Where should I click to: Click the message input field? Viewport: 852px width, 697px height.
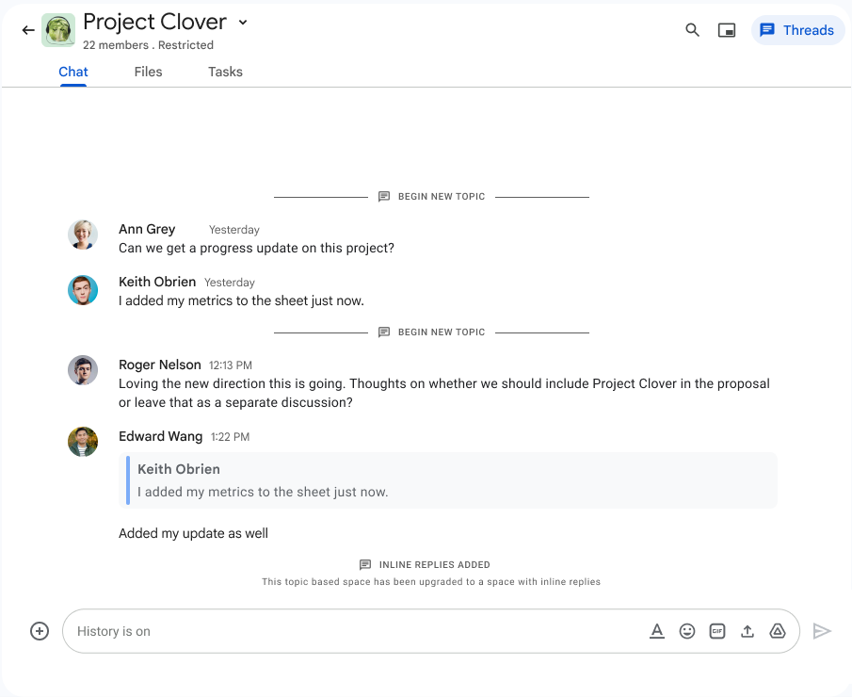pos(282,631)
